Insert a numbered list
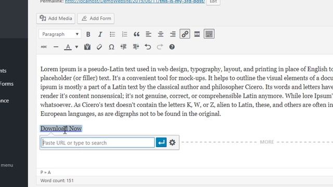The height and width of the screenshot is (187, 333). click(124, 34)
